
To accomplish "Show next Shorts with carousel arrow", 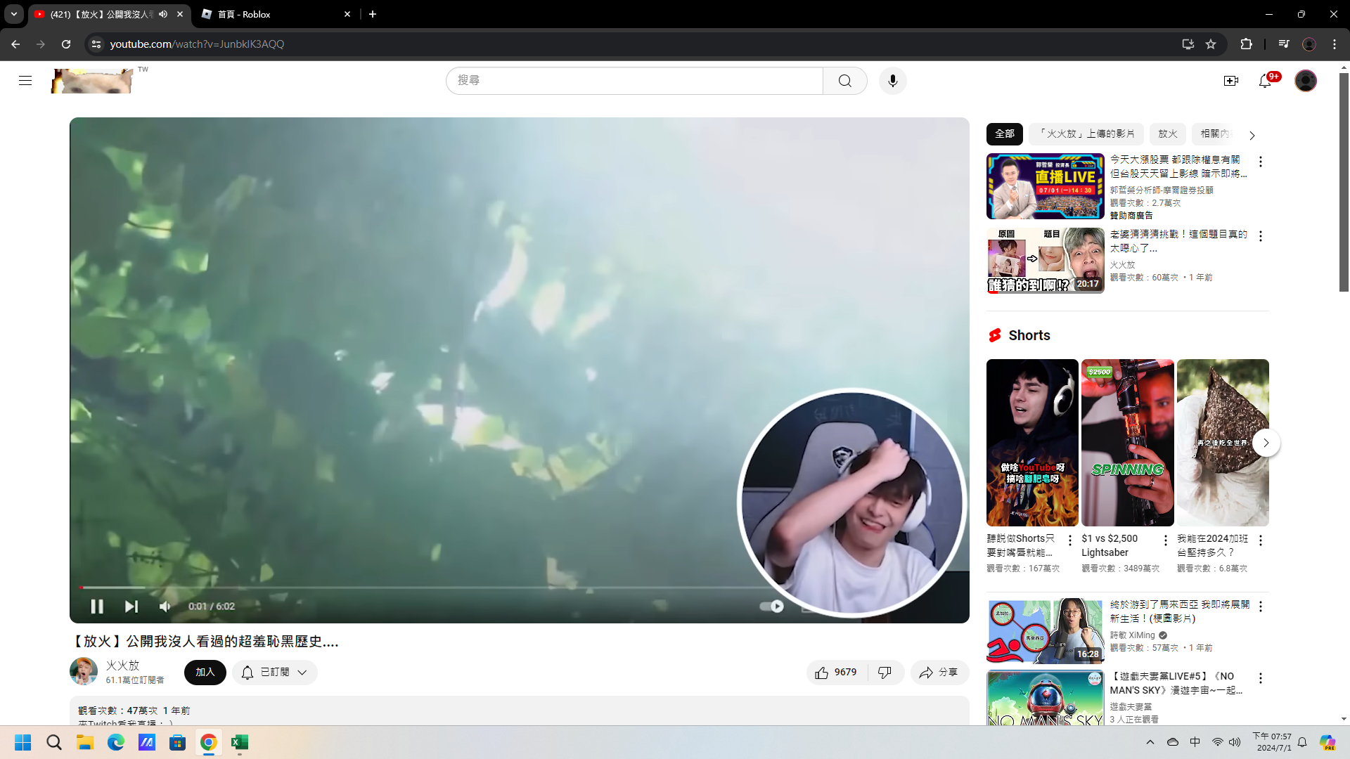I will pos(1266,443).
